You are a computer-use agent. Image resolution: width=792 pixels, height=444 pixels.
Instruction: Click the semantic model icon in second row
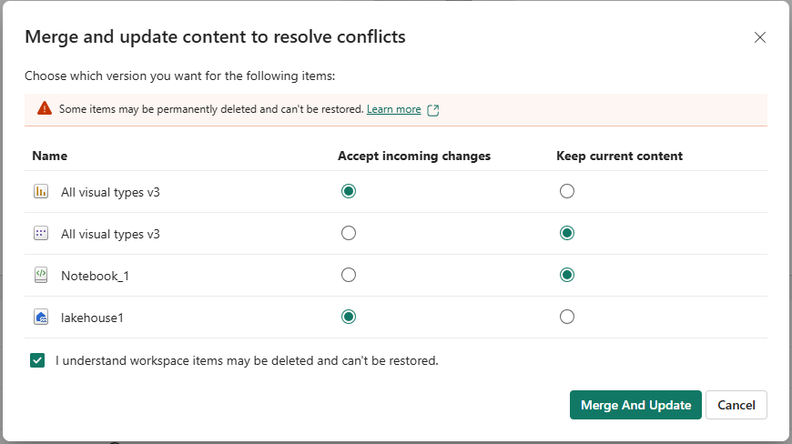tap(40, 234)
